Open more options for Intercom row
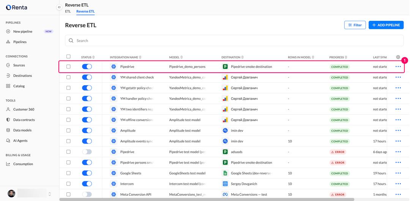410x201 pixels. (398, 184)
